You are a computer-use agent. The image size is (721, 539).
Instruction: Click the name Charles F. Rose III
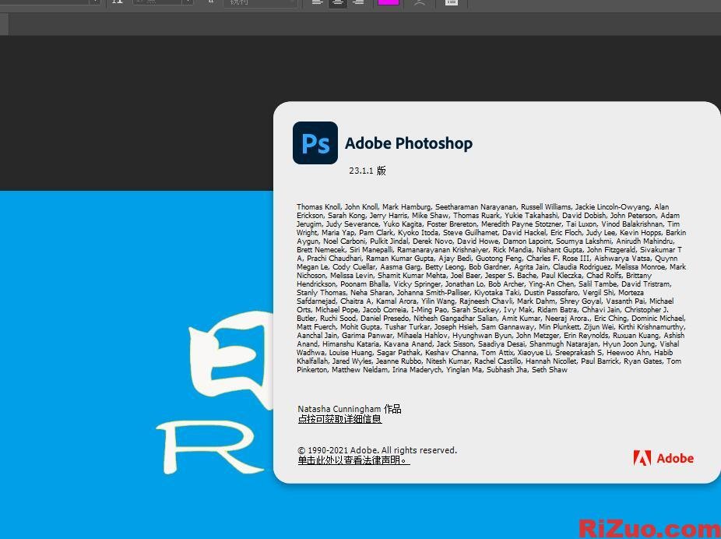[557, 259]
